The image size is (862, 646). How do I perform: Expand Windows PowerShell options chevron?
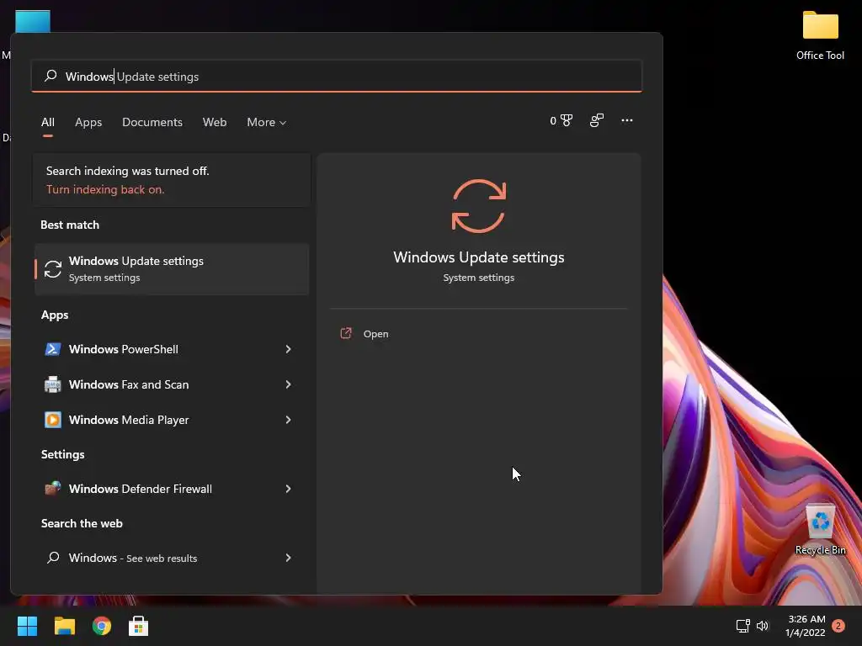coord(288,349)
